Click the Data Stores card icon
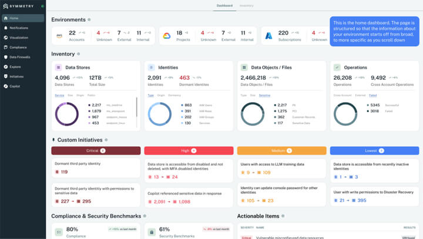423x239 pixels. tap(58, 68)
